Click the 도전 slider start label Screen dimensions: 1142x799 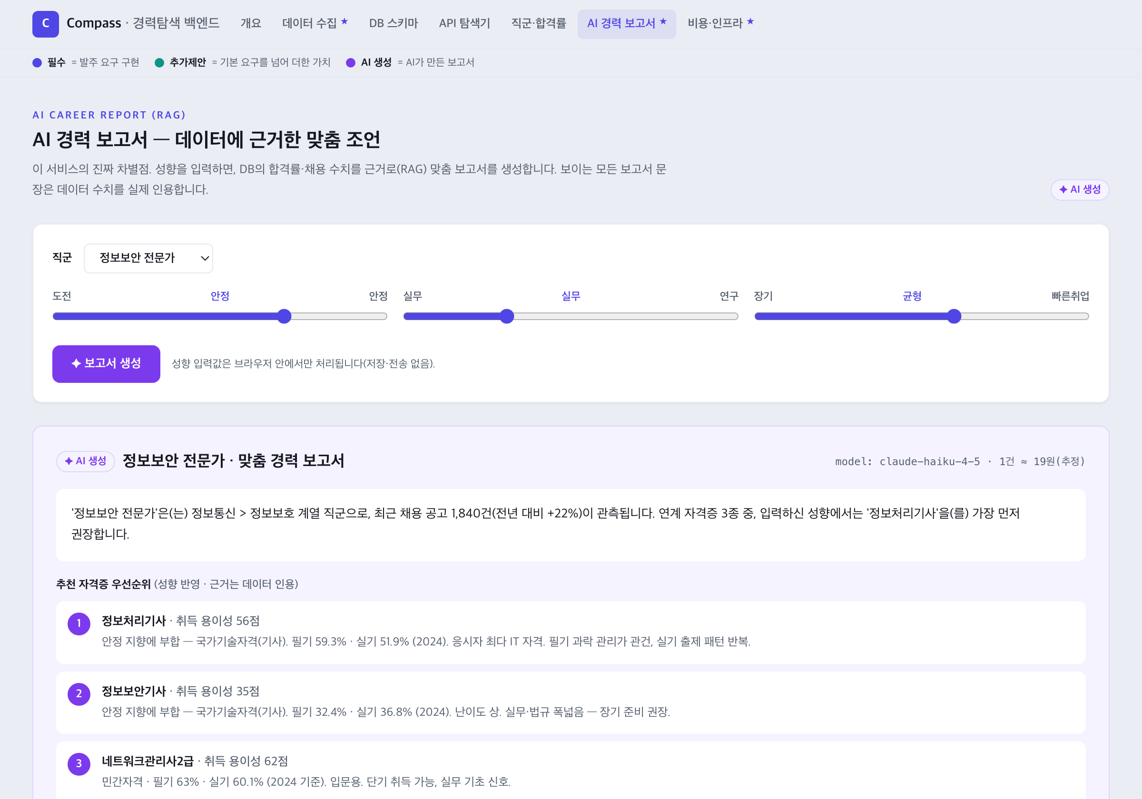62,296
